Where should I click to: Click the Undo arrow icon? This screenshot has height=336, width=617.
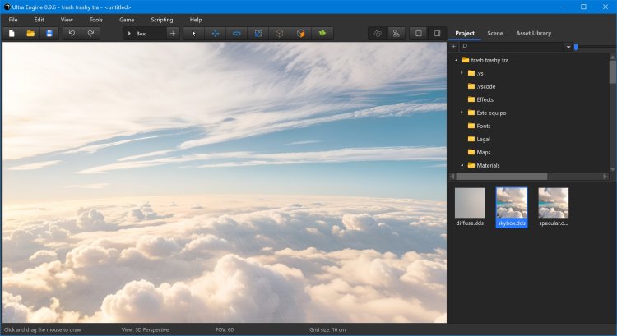[x=72, y=34]
